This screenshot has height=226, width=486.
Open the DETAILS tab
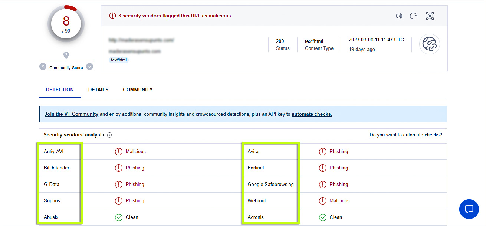[x=98, y=90]
